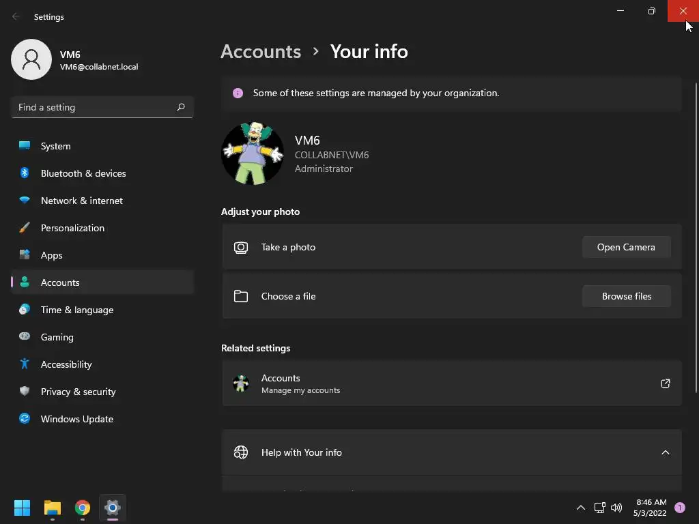The height and width of the screenshot is (524, 699).
Task: Click the Windows Update icon
Action: (x=25, y=419)
